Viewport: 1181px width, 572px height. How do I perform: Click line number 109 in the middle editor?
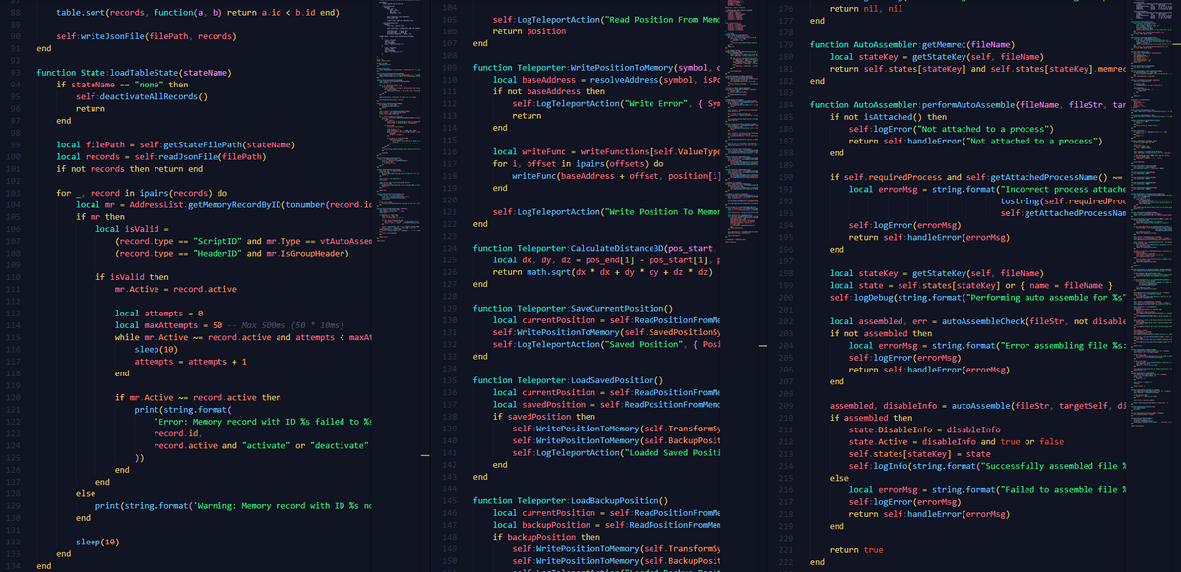tap(451, 68)
